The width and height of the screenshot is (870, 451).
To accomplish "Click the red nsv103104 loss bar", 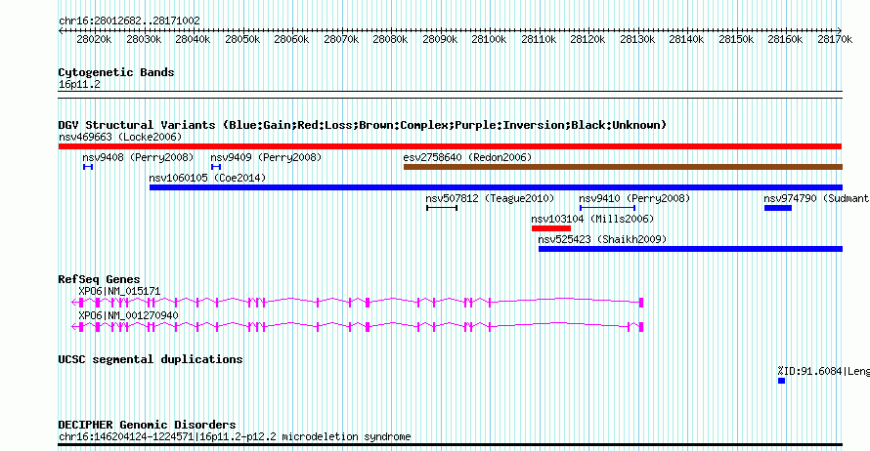I will pos(551,228).
